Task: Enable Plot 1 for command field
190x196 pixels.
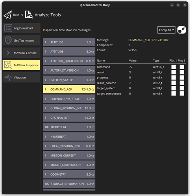Action: [173, 67]
